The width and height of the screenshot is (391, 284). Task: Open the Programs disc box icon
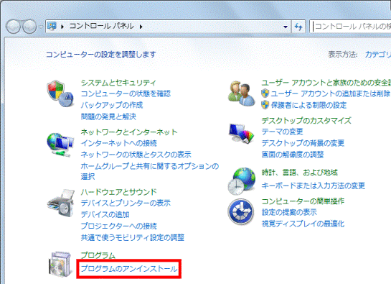(60, 265)
